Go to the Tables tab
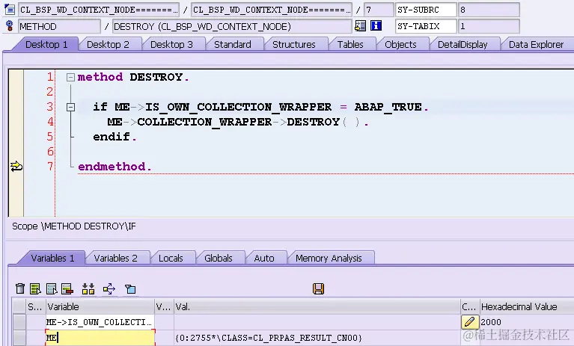 click(350, 45)
